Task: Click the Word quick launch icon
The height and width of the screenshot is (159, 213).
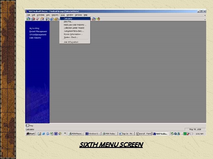Action: (x=56, y=134)
